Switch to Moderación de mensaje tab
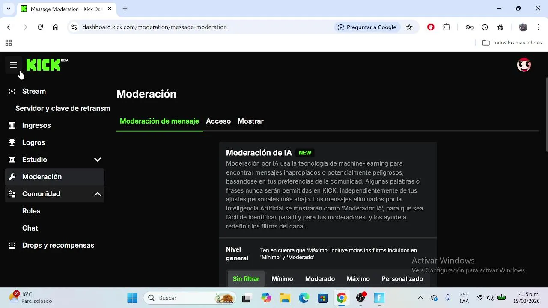The height and width of the screenshot is (308, 548). [159, 121]
